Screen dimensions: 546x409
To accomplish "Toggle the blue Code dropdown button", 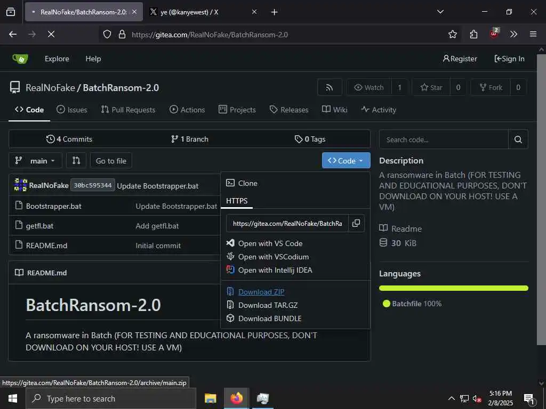I will pyautogui.click(x=346, y=160).
